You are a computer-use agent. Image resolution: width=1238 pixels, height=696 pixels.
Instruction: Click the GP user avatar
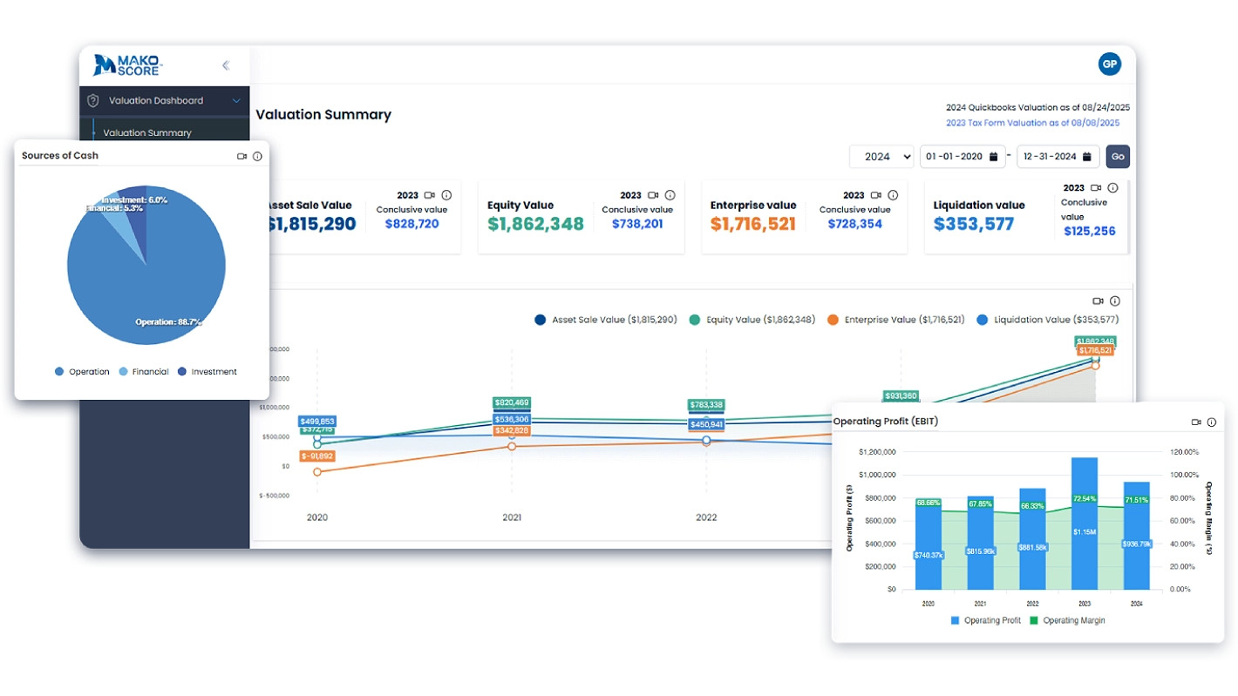pyautogui.click(x=1109, y=64)
